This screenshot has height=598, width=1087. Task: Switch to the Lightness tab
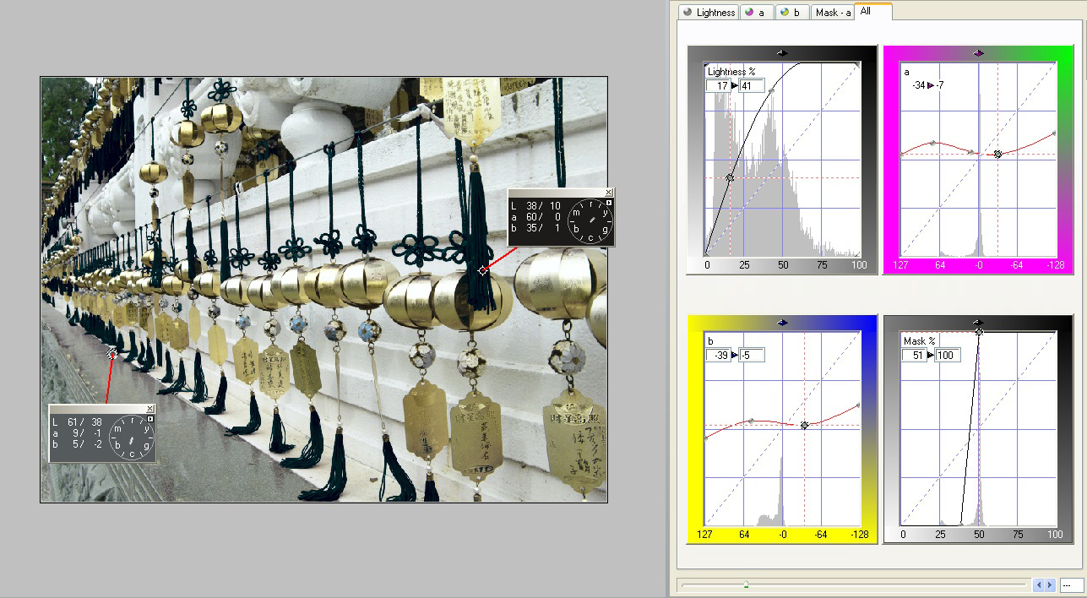pyautogui.click(x=709, y=12)
